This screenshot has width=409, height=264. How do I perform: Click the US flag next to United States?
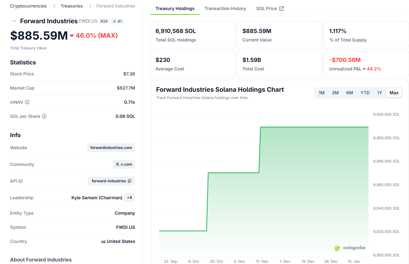coord(104,241)
